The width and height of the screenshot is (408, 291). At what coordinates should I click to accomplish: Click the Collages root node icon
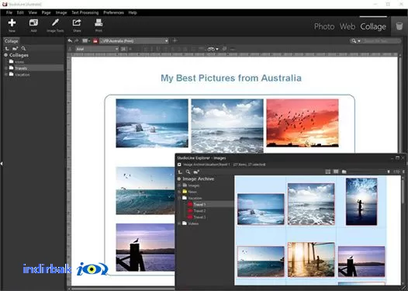click(x=5, y=55)
